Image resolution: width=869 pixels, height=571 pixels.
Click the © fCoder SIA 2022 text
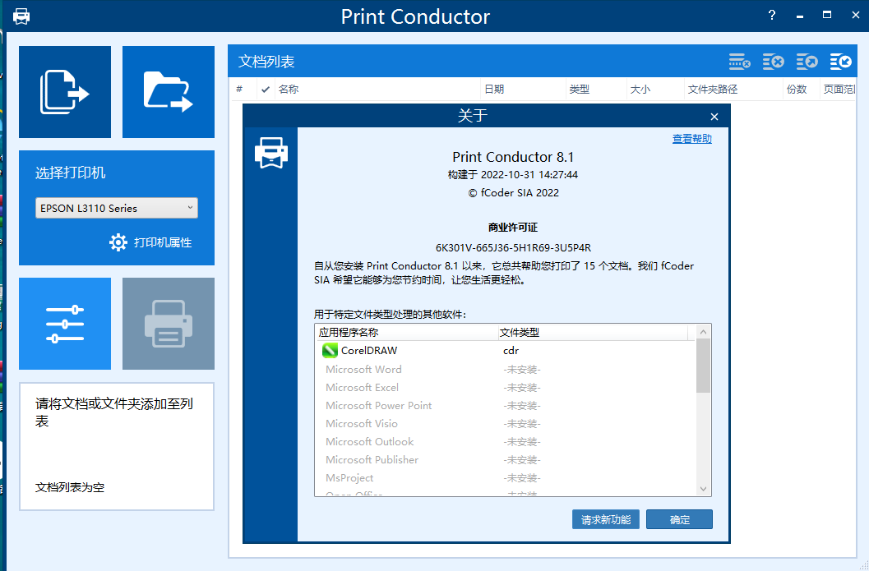(x=513, y=193)
